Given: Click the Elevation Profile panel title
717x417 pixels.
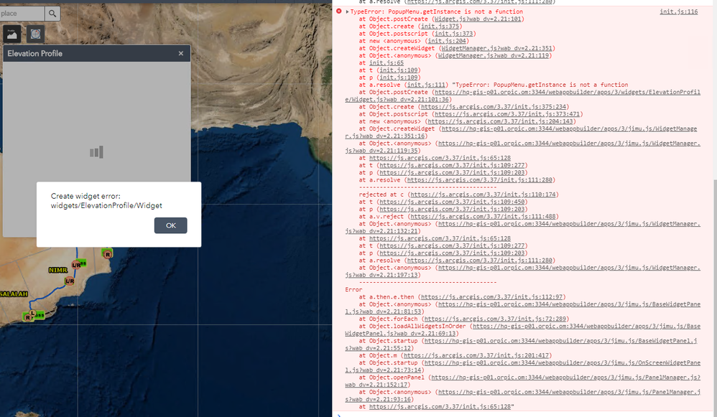Looking at the screenshot, I should (34, 53).
